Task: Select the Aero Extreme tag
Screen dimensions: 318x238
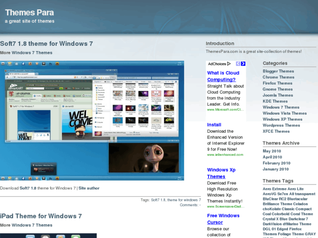Action: click(x=275, y=189)
